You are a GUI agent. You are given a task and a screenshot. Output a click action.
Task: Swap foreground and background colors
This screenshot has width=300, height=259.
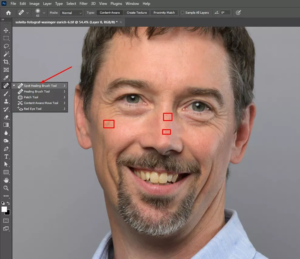tap(9, 203)
